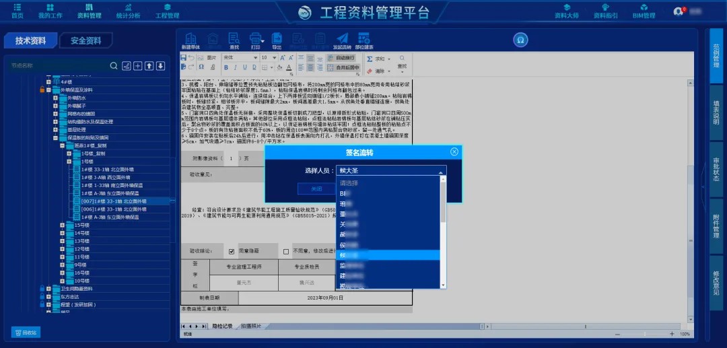Viewport: 727px width, 348px height.
Task: Click the search magnifier in the node panel
Action: [x=114, y=66]
